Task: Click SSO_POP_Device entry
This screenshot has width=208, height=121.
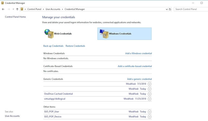Action: pyautogui.click(x=53, y=117)
